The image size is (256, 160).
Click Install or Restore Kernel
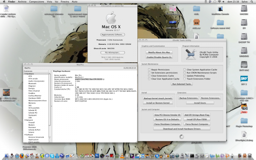tap(158, 103)
